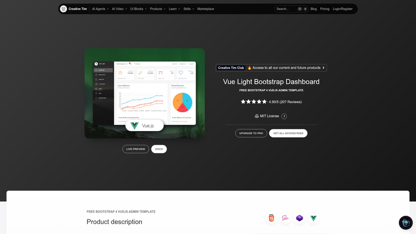Click the Vue.js badge on preview
This screenshot has width=416, height=234.
(x=145, y=125)
